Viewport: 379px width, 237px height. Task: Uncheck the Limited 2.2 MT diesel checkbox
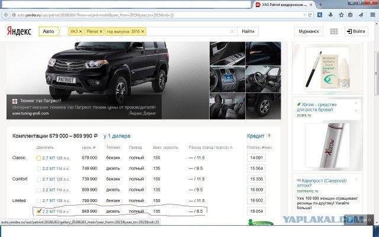39,211
